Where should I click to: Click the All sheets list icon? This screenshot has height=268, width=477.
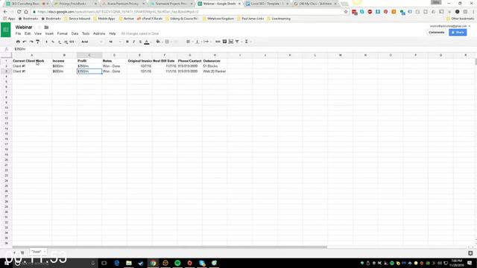[22, 252]
